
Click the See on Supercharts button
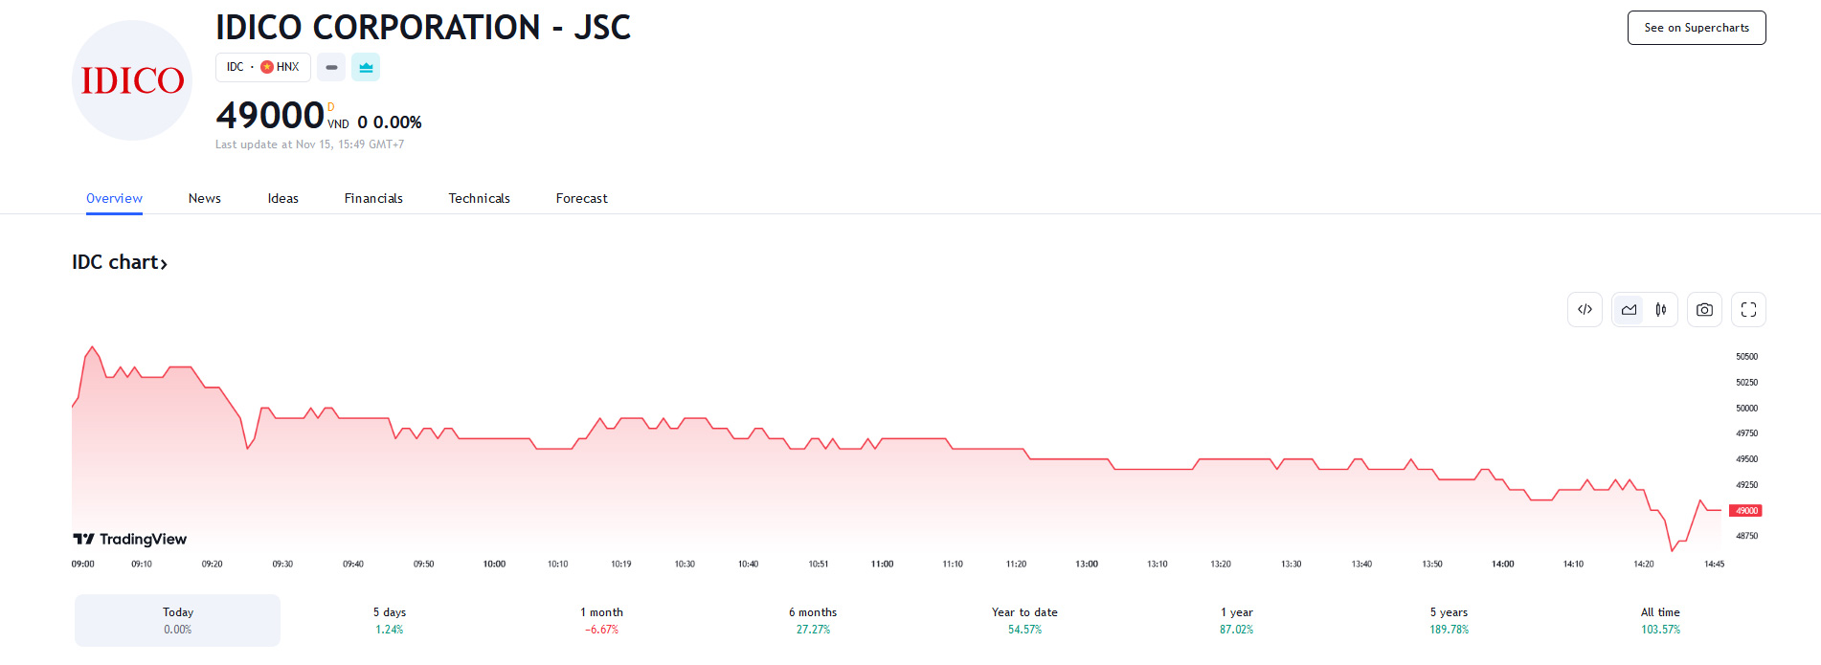pyautogui.click(x=1696, y=28)
